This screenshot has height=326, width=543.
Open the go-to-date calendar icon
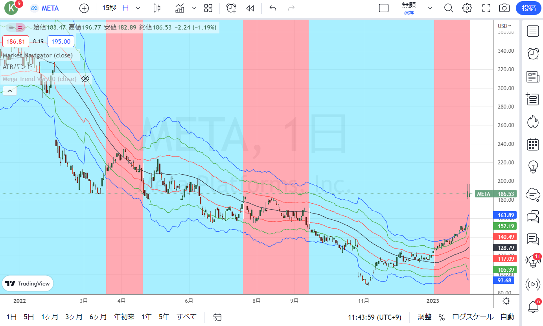click(x=217, y=317)
